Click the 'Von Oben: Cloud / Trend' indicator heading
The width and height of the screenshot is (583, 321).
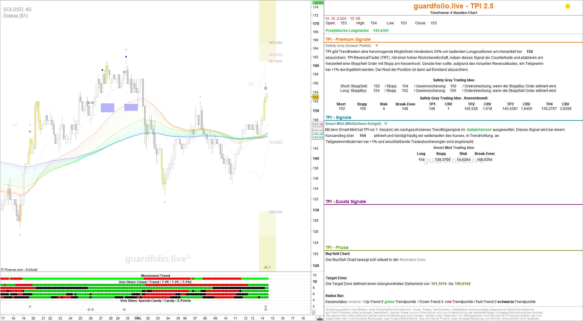click(155, 282)
